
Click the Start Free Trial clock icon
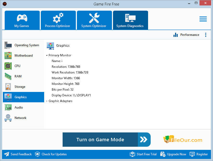[x=132, y=154]
